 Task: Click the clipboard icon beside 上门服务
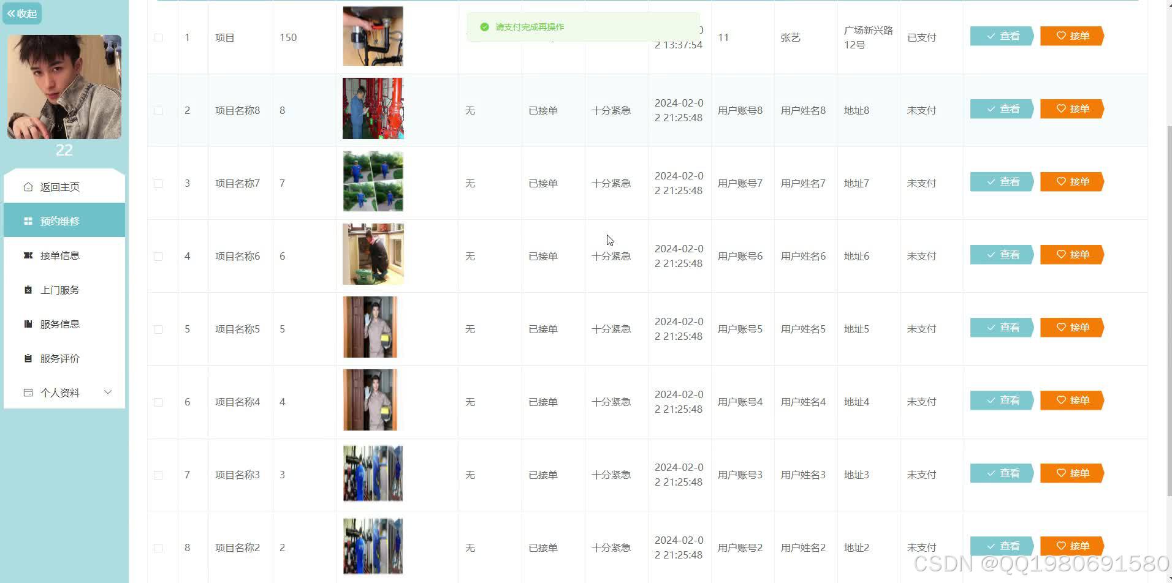click(x=28, y=290)
